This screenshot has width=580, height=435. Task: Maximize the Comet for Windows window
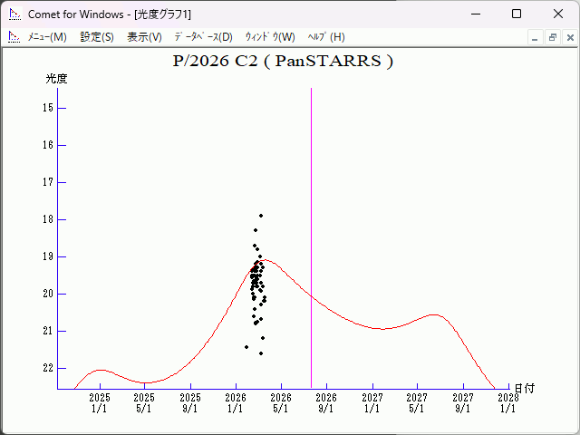click(517, 14)
